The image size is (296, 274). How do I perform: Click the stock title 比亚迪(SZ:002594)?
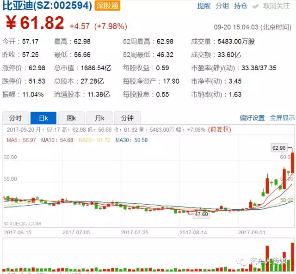tap(47, 6)
